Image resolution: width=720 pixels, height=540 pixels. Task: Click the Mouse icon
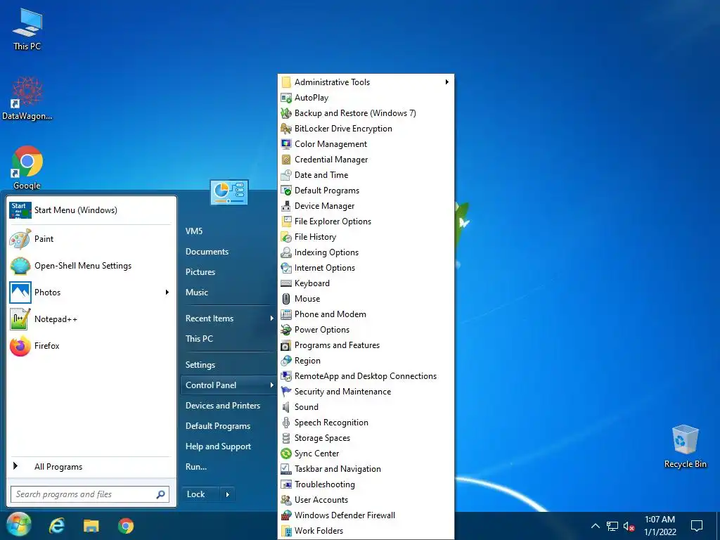pyautogui.click(x=286, y=299)
